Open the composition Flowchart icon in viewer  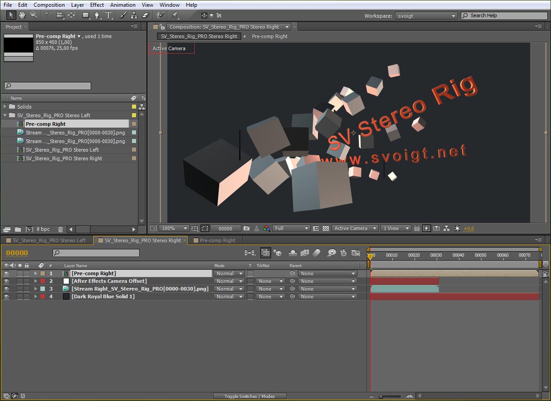447,229
